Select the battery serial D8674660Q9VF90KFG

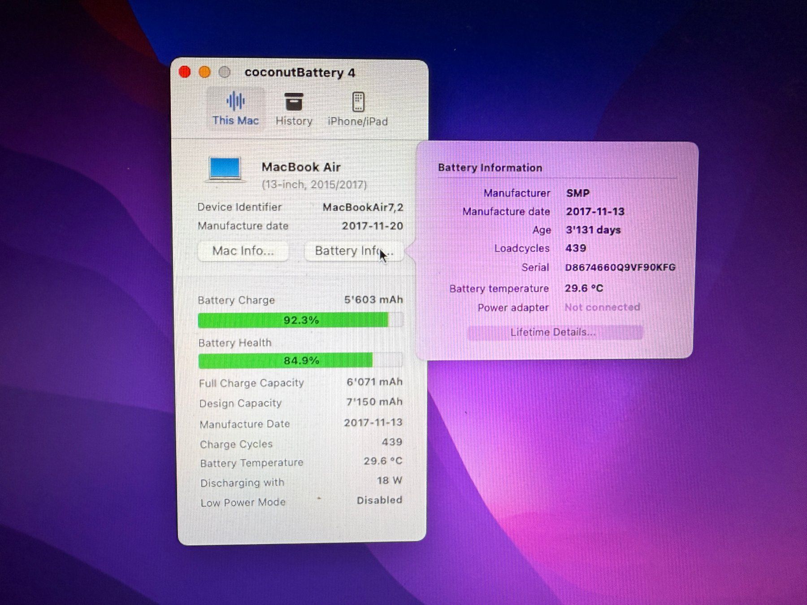tap(620, 268)
